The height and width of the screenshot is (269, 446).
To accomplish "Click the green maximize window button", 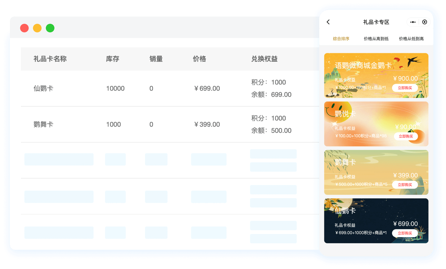I will click(x=50, y=28).
